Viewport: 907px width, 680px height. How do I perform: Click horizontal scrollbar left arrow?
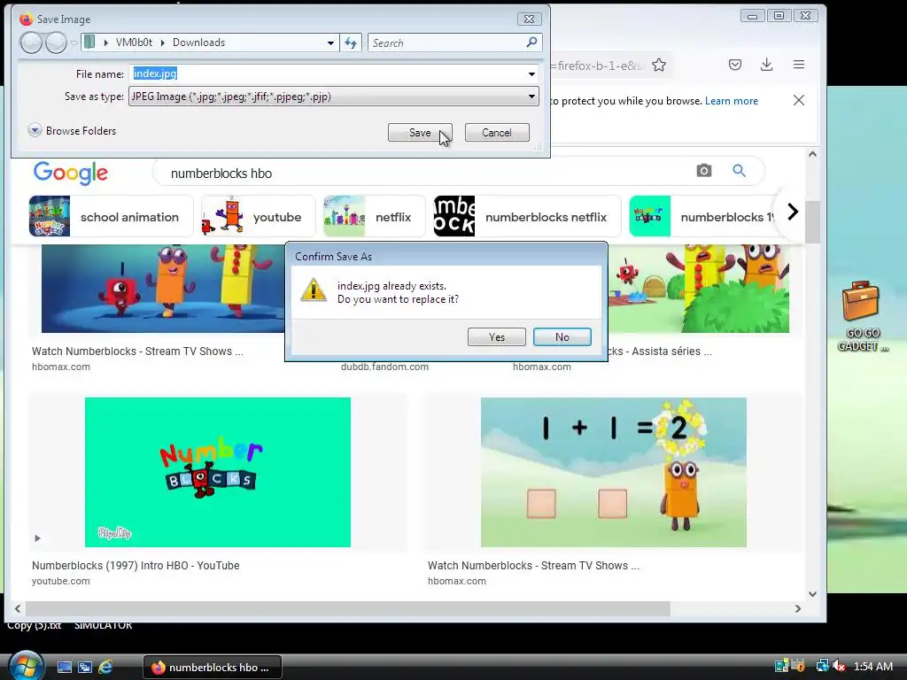pos(18,609)
